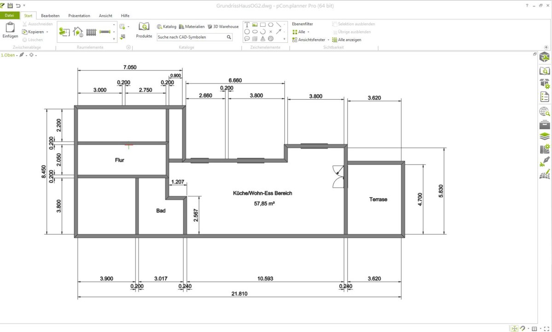Open the Materialien catalog

point(192,27)
